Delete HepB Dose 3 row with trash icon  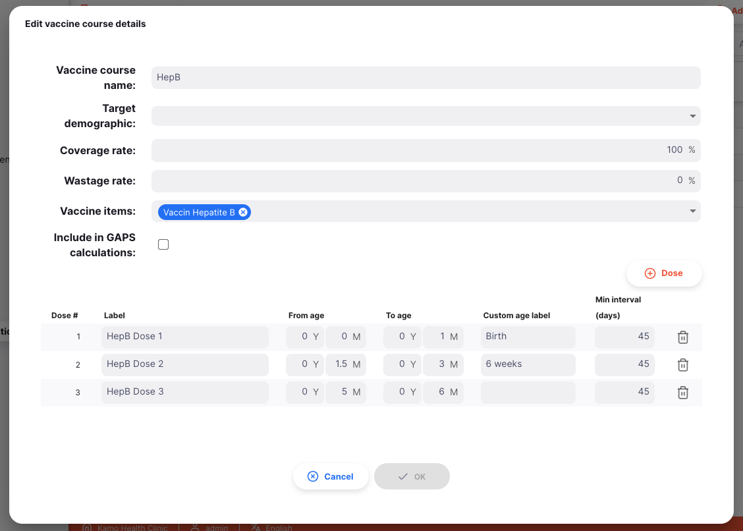coord(683,392)
